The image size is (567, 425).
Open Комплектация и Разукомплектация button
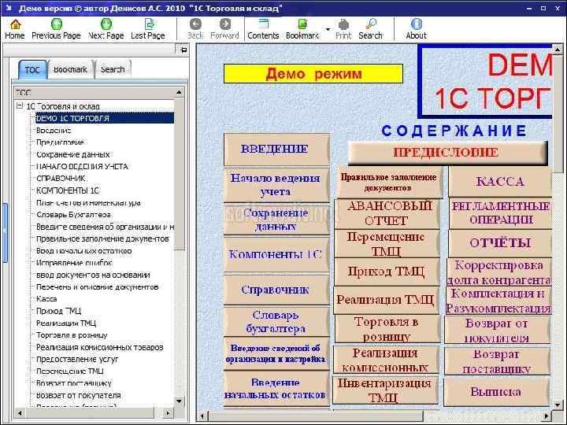click(x=498, y=301)
